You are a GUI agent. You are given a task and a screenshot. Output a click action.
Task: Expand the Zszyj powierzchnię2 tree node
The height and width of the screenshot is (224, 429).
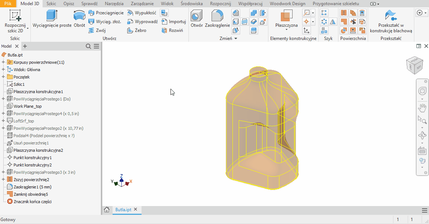[x=3, y=180]
